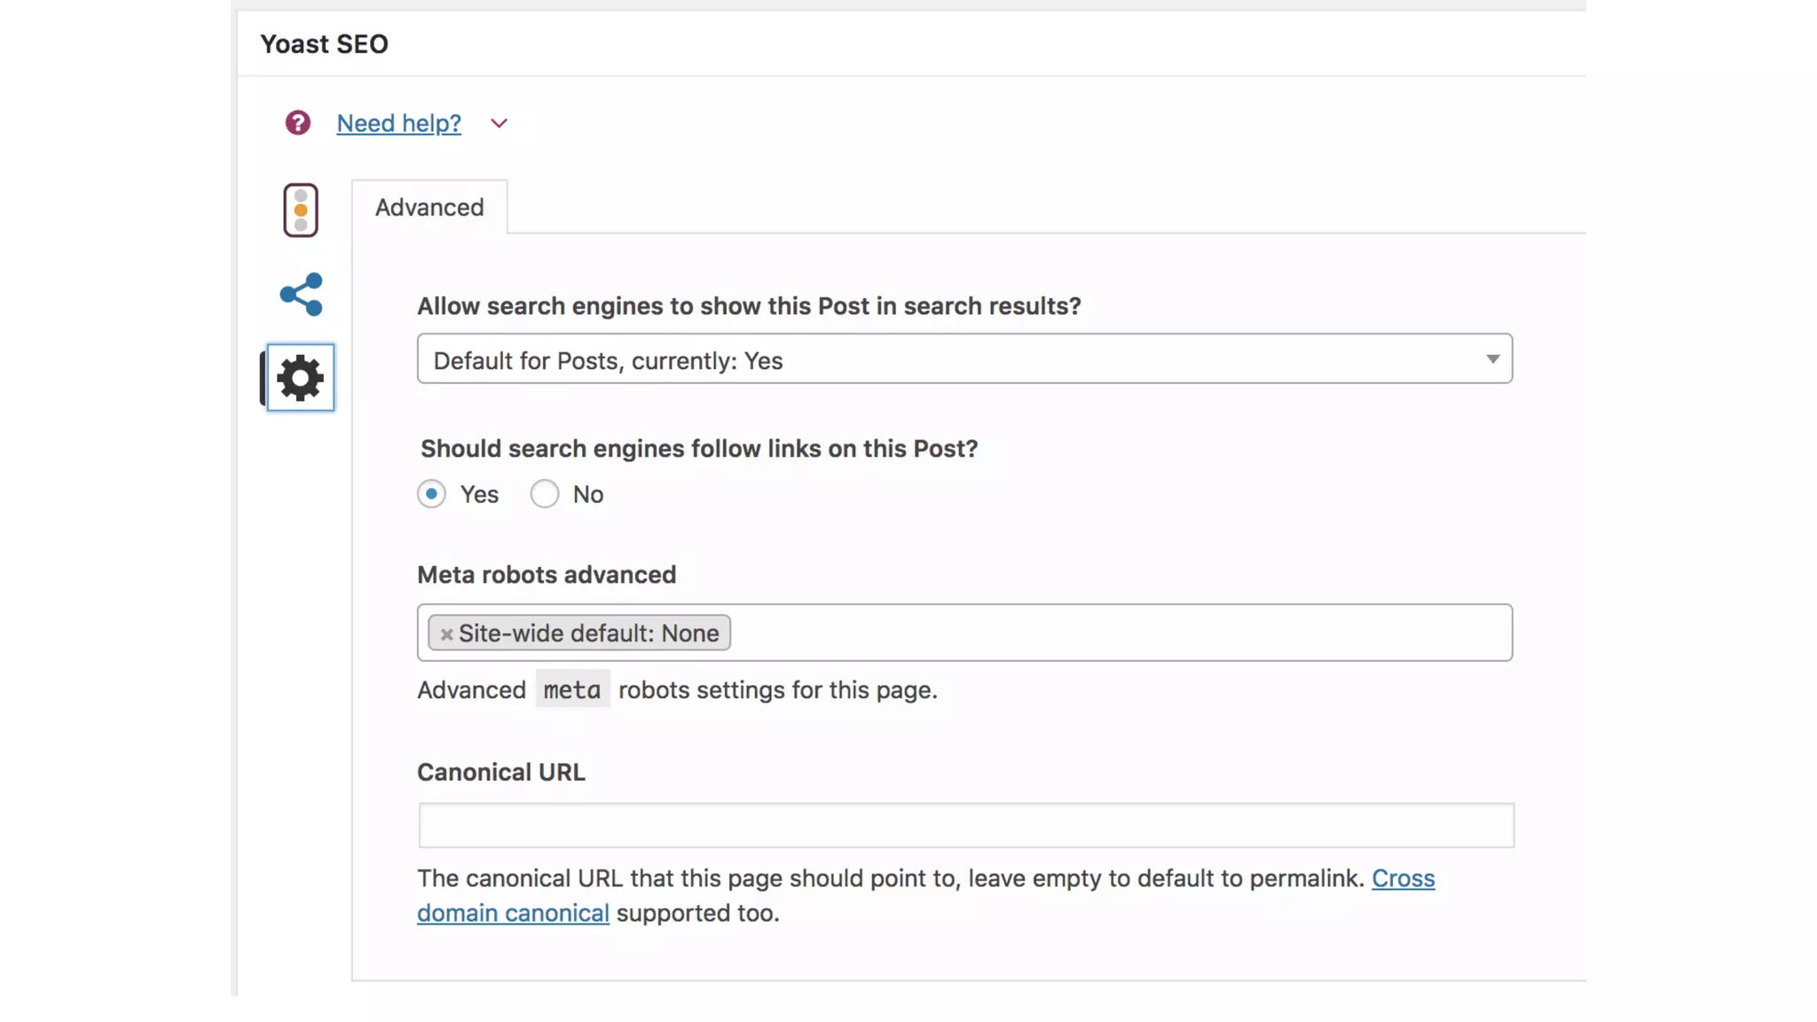Click the Need help? link
This screenshot has width=1817, height=1022.
398,123
